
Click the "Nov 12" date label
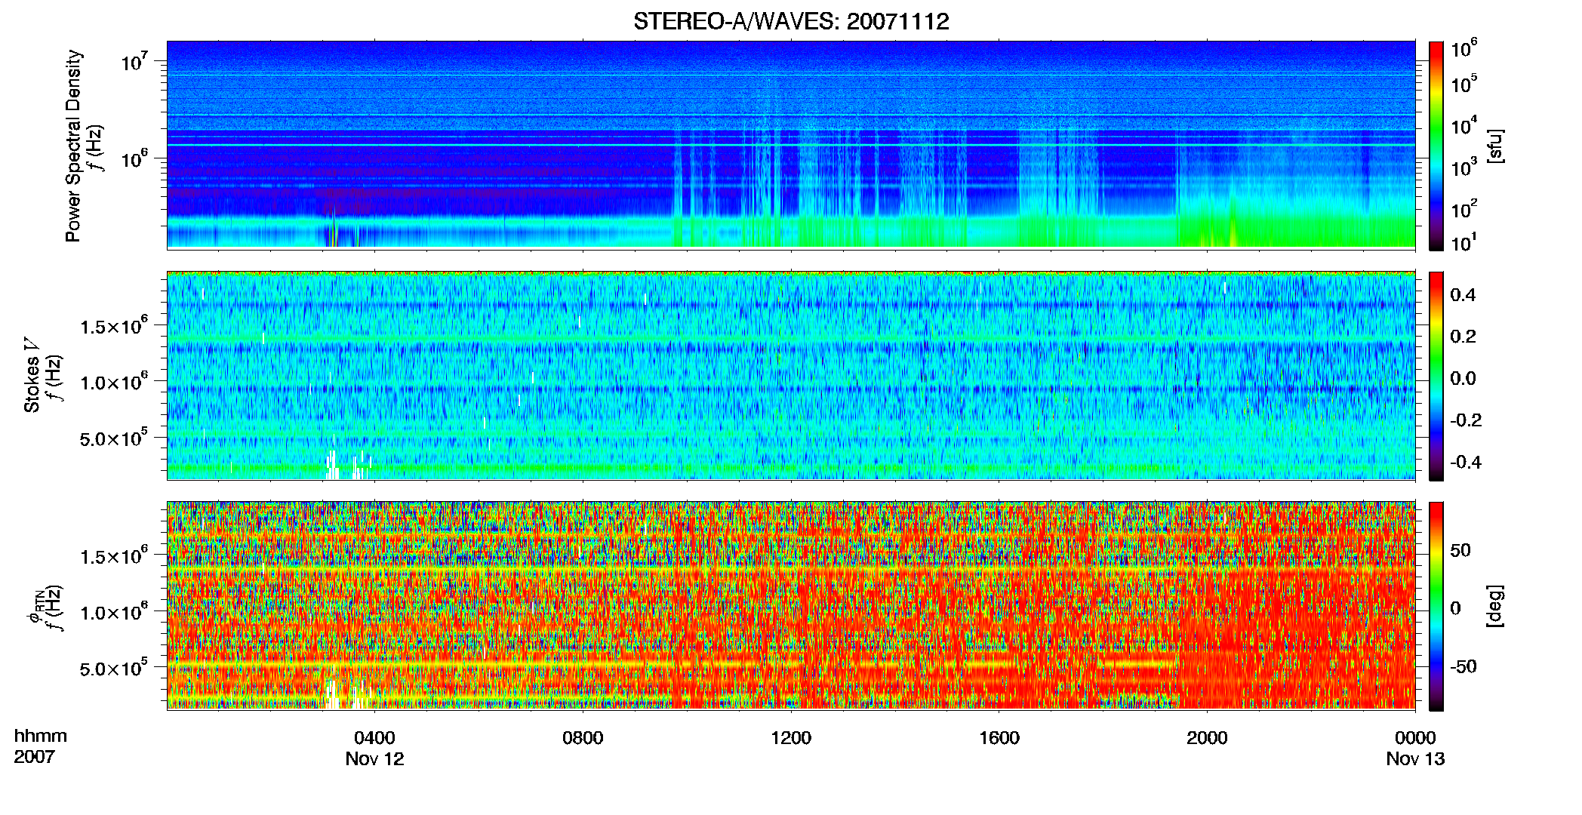(374, 759)
